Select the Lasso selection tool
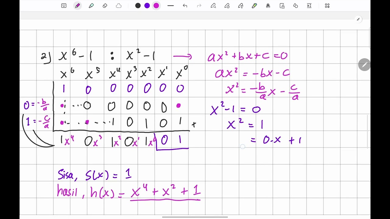 click(119, 6)
